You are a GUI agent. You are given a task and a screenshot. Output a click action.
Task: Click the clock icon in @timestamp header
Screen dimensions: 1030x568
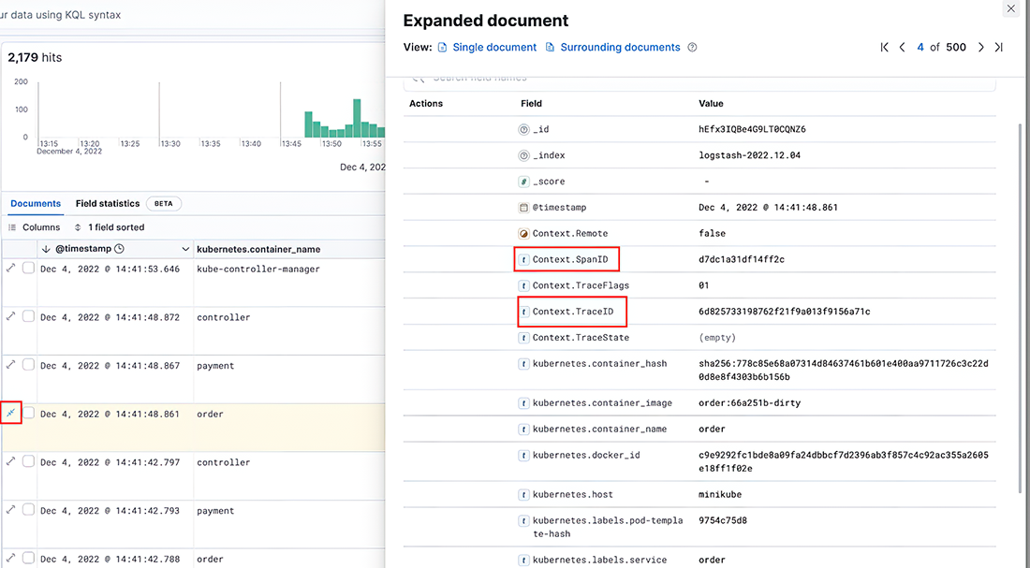[119, 249]
